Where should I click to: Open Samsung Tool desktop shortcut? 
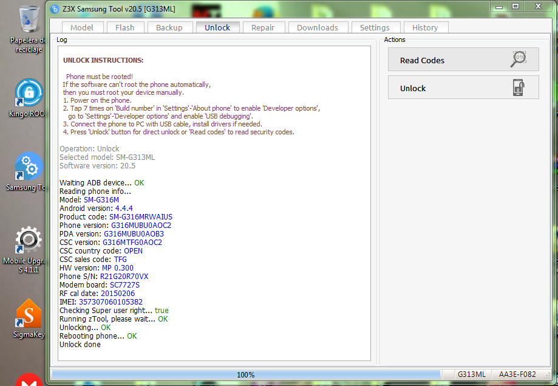[x=28, y=167]
